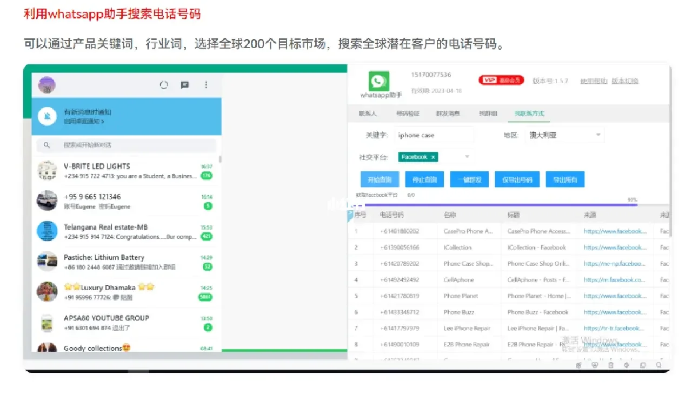Open the 使用帮助 link
The height and width of the screenshot is (408, 692).
[x=594, y=81]
